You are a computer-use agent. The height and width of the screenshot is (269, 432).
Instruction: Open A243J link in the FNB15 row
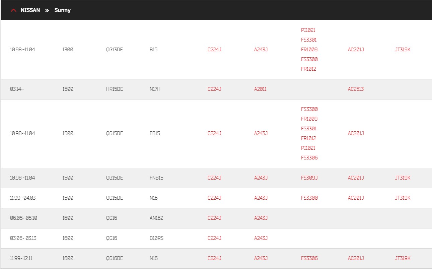(261, 178)
